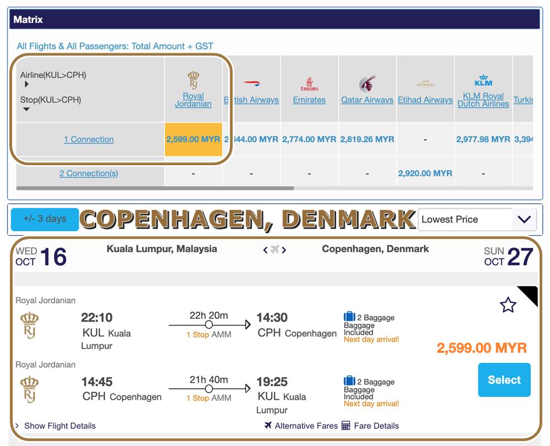Open the Royal Jordanian airline link

[193, 100]
